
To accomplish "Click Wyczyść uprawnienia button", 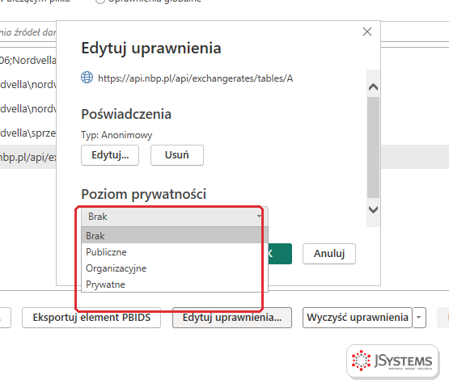I will pos(358,318).
